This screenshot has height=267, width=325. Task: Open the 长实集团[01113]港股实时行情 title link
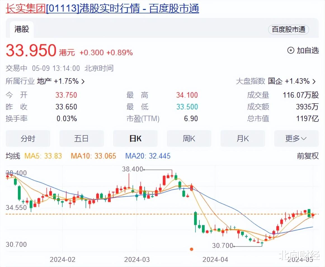tap(102, 9)
